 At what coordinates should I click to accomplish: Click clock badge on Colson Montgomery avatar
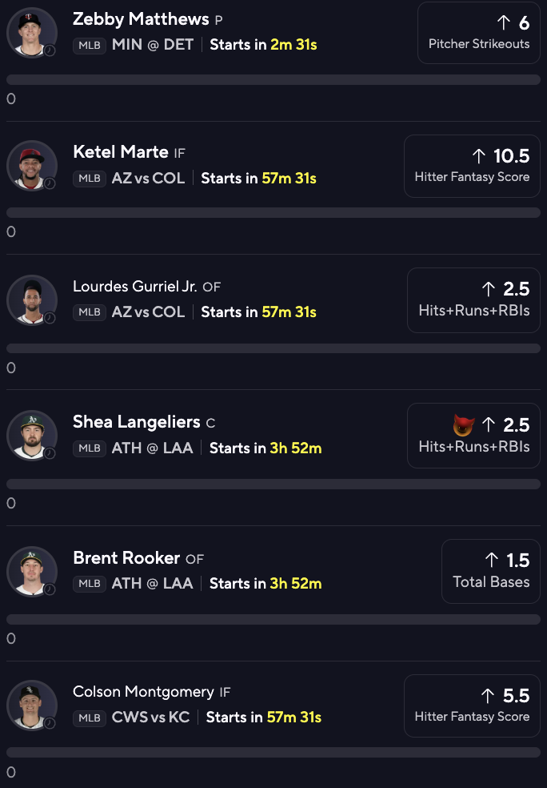[50, 723]
